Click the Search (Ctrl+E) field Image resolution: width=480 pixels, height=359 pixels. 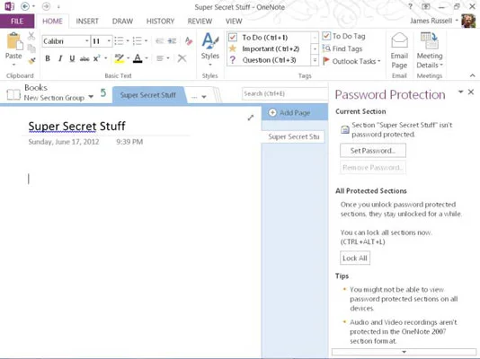(284, 93)
